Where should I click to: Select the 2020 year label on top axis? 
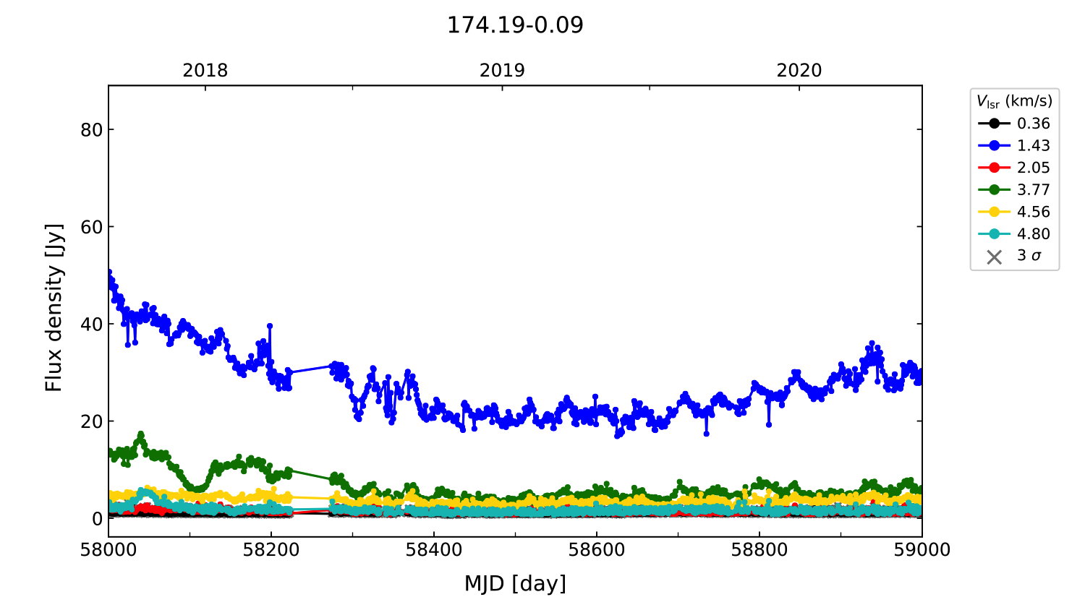click(799, 71)
